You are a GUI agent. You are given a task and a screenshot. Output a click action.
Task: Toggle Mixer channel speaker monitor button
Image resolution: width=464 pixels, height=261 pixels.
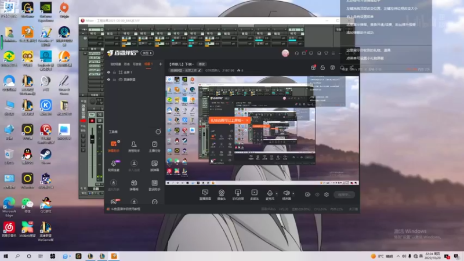100,127
